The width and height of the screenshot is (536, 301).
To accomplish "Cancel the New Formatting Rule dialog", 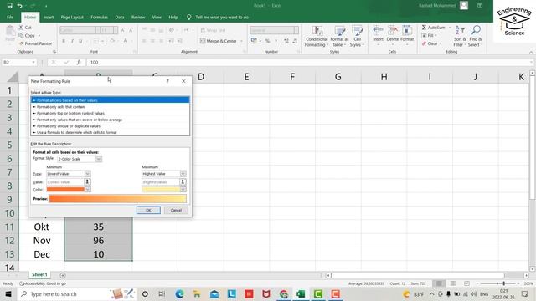I will pos(176,210).
